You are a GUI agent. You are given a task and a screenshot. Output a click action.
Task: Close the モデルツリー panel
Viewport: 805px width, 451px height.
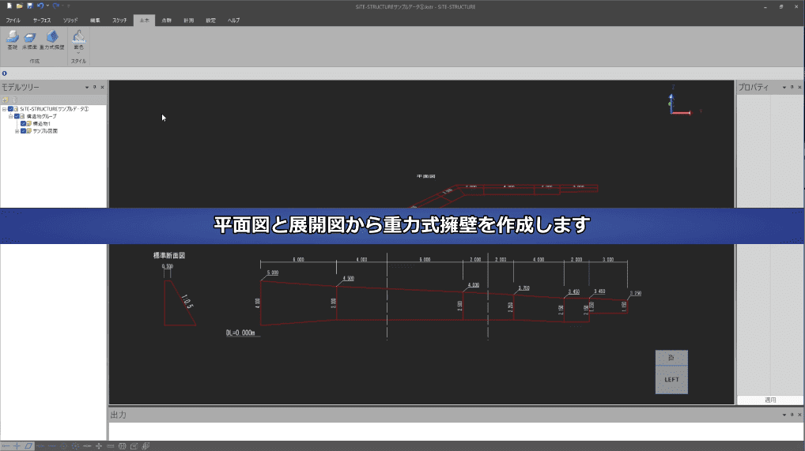point(102,87)
